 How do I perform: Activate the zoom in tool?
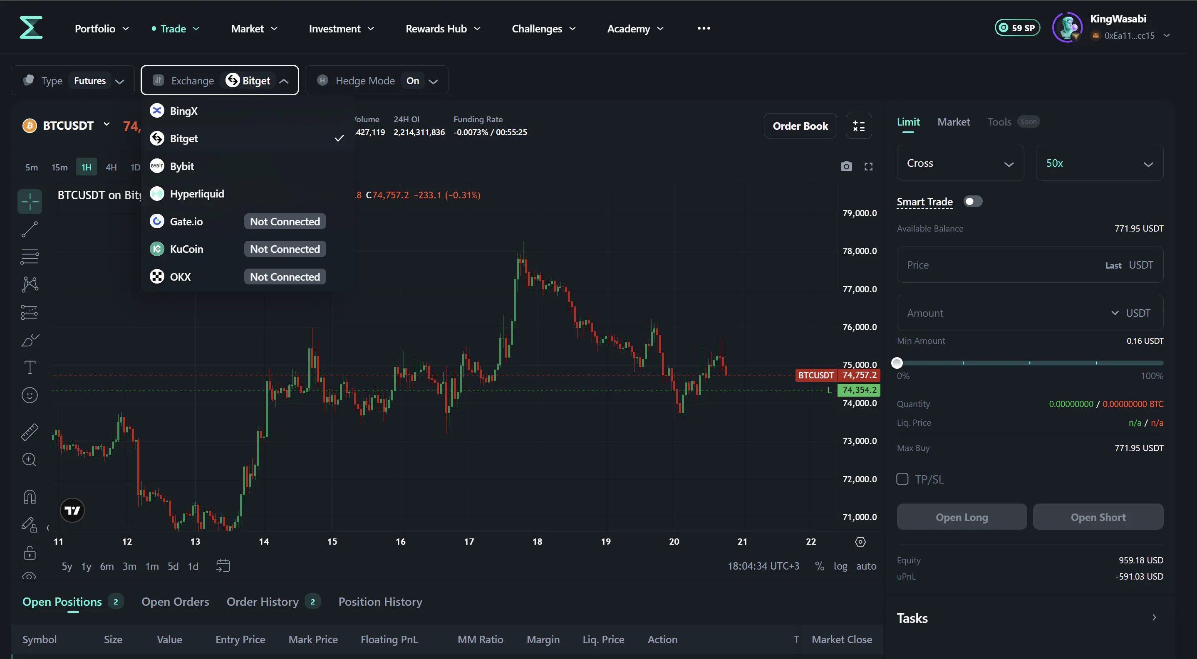pyautogui.click(x=30, y=460)
